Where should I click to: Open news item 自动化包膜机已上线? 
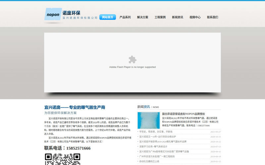tap(149, 161)
